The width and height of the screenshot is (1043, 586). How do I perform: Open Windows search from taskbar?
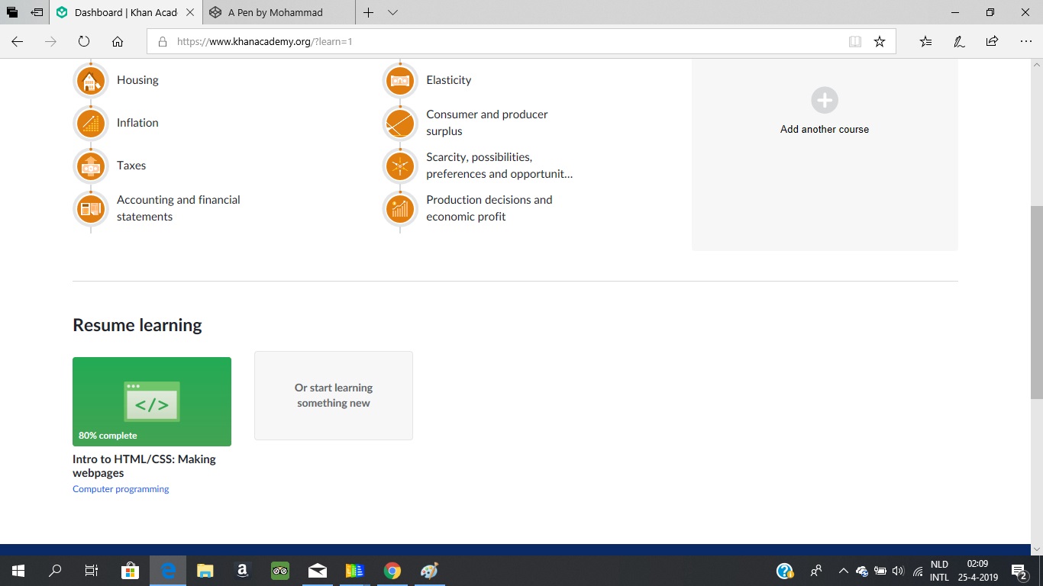point(55,571)
